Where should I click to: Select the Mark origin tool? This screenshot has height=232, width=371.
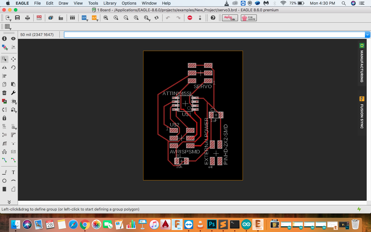[13, 47]
